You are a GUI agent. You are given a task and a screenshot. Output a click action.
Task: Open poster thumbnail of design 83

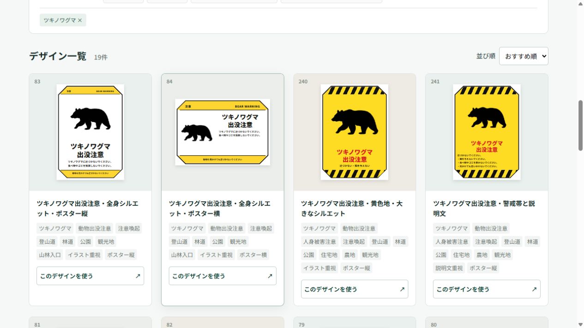tap(90, 132)
